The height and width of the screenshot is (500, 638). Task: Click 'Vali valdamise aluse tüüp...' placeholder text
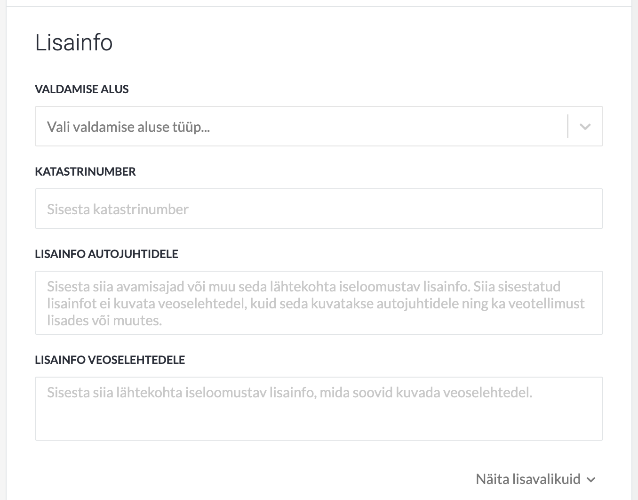[x=128, y=127]
